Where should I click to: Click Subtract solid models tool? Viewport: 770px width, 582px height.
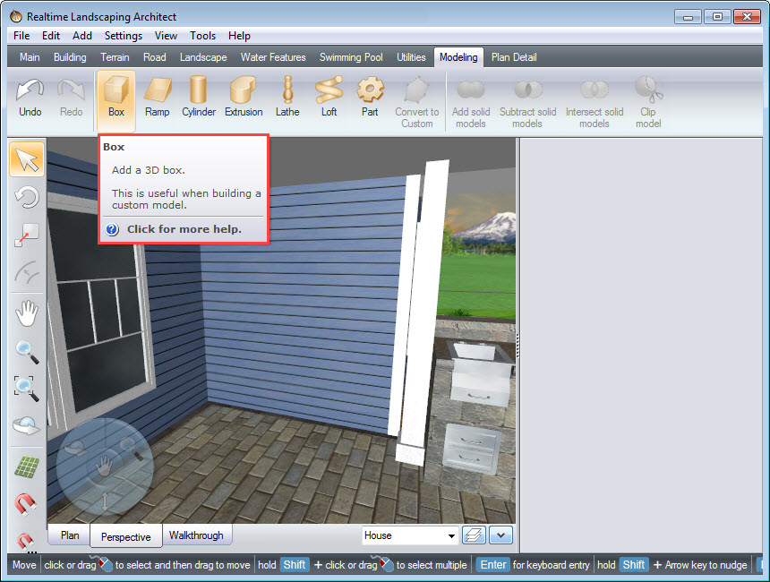tap(528, 103)
